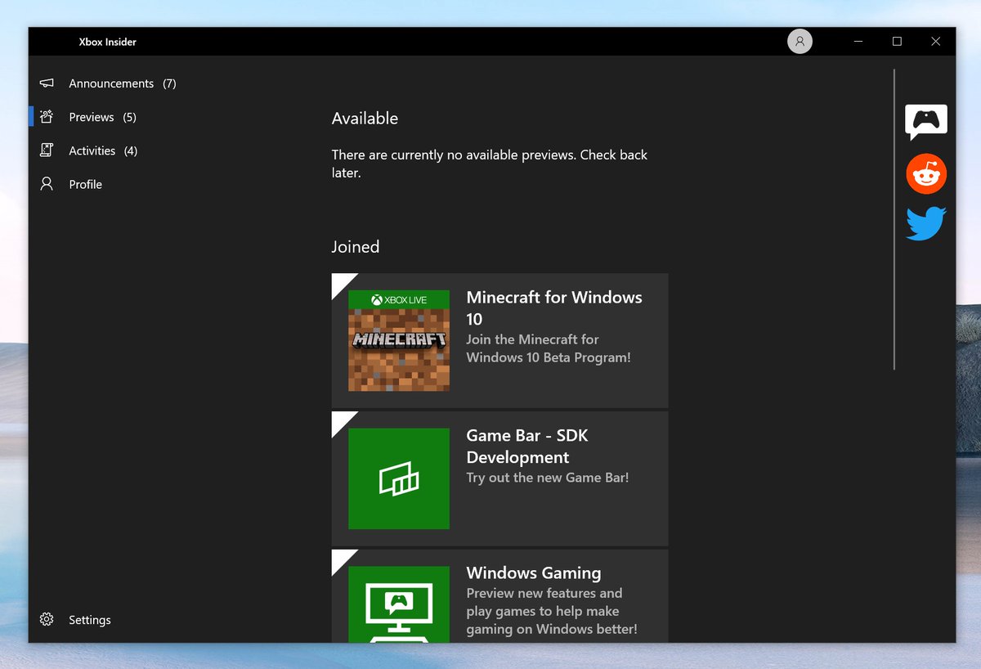981x669 pixels.
Task: Close the Xbox Insider window
Action: click(x=935, y=42)
